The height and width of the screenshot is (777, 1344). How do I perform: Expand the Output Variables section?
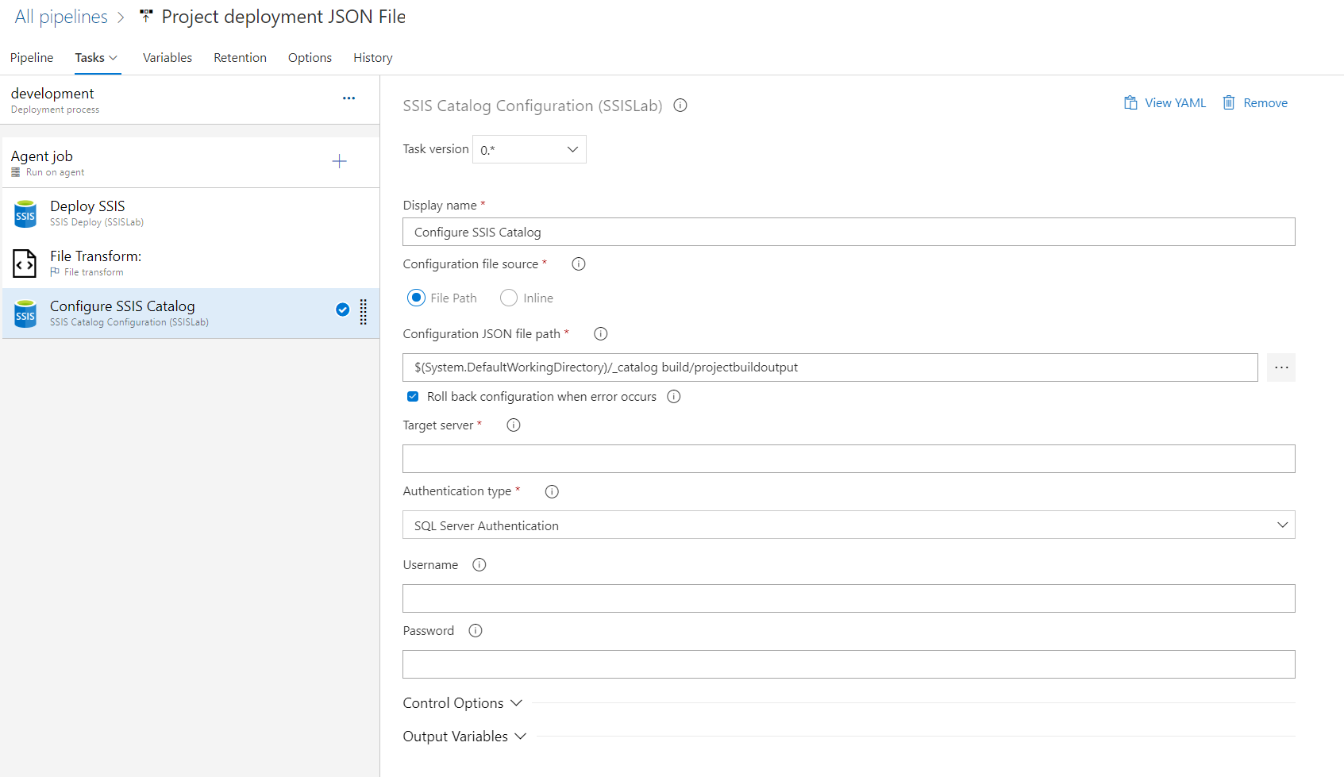464,736
